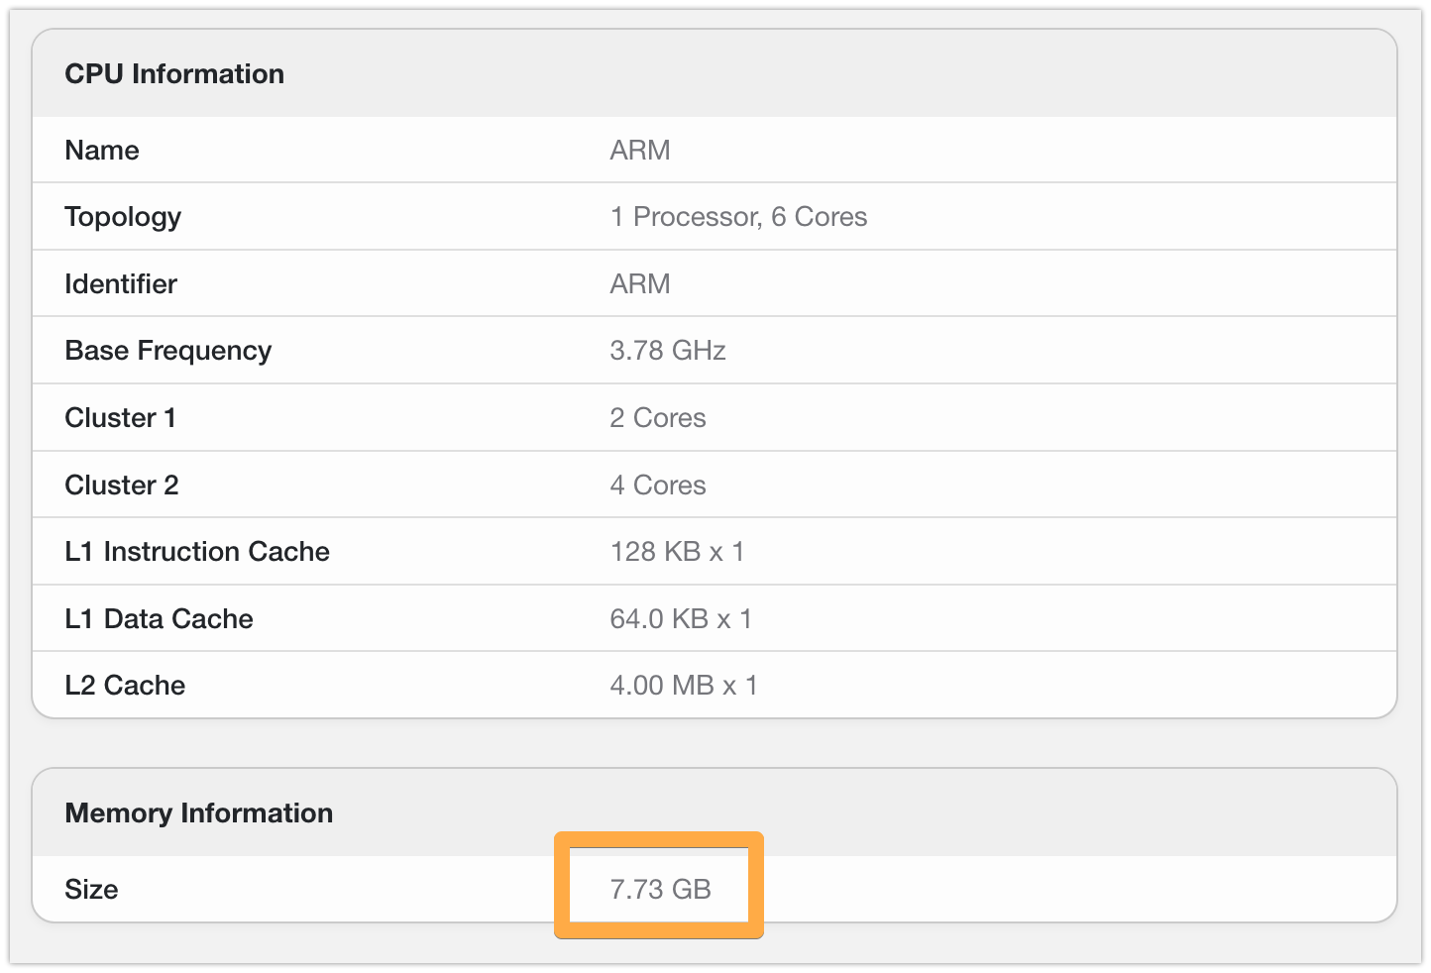This screenshot has height=973, width=1431.
Task: Click the CPU Information section header
Action: (x=174, y=73)
